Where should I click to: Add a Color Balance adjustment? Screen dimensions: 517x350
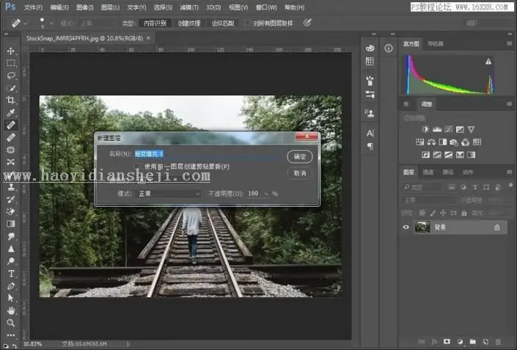[431, 142]
